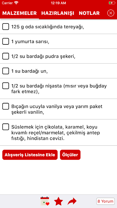
Task: Toggle the vanilya ingredient checkbox
Action: tap(6, 106)
